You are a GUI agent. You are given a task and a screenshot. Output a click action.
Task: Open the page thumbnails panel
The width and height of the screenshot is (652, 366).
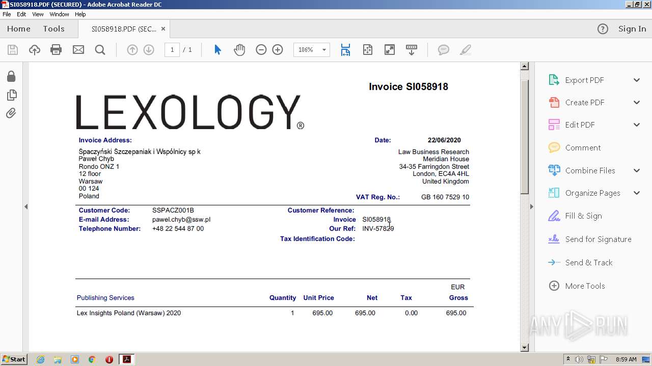coord(11,95)
